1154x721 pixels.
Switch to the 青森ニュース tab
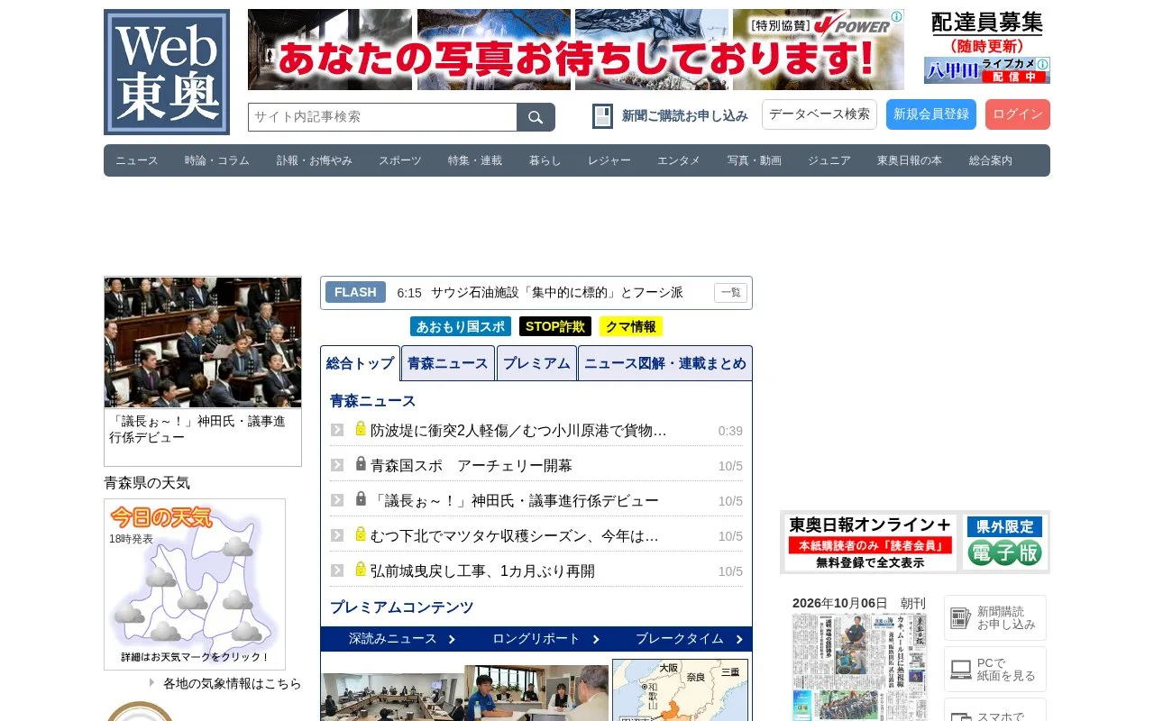(x=448, y=363)
